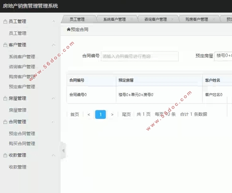This screenshot has height=193, width=232.
Task: Close the 购房客户管理 tab
Action: [214, 19]
